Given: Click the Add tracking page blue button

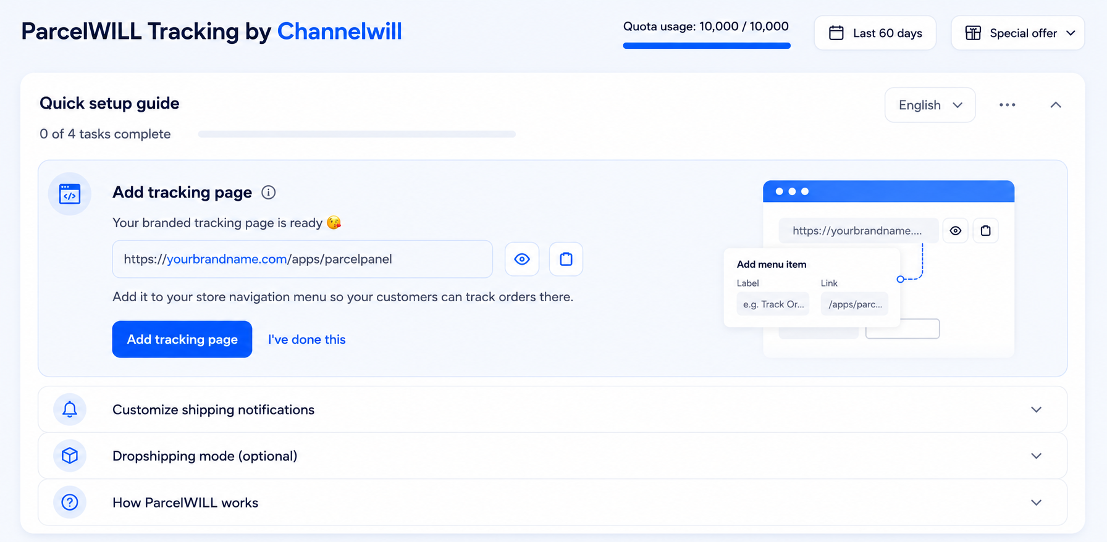Looking at the screenshot, I should tap(182, 339).
